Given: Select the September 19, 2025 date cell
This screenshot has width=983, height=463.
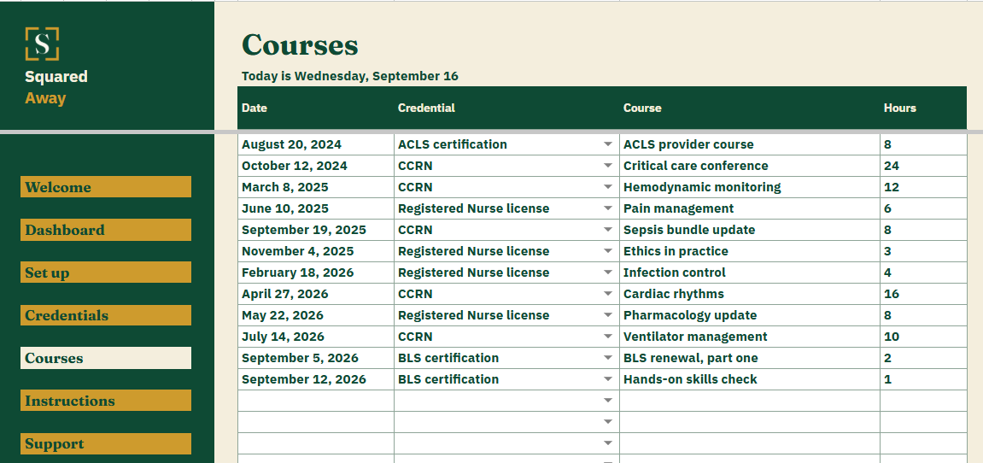Looking at the screenshot, I should (x=316, y=230).
